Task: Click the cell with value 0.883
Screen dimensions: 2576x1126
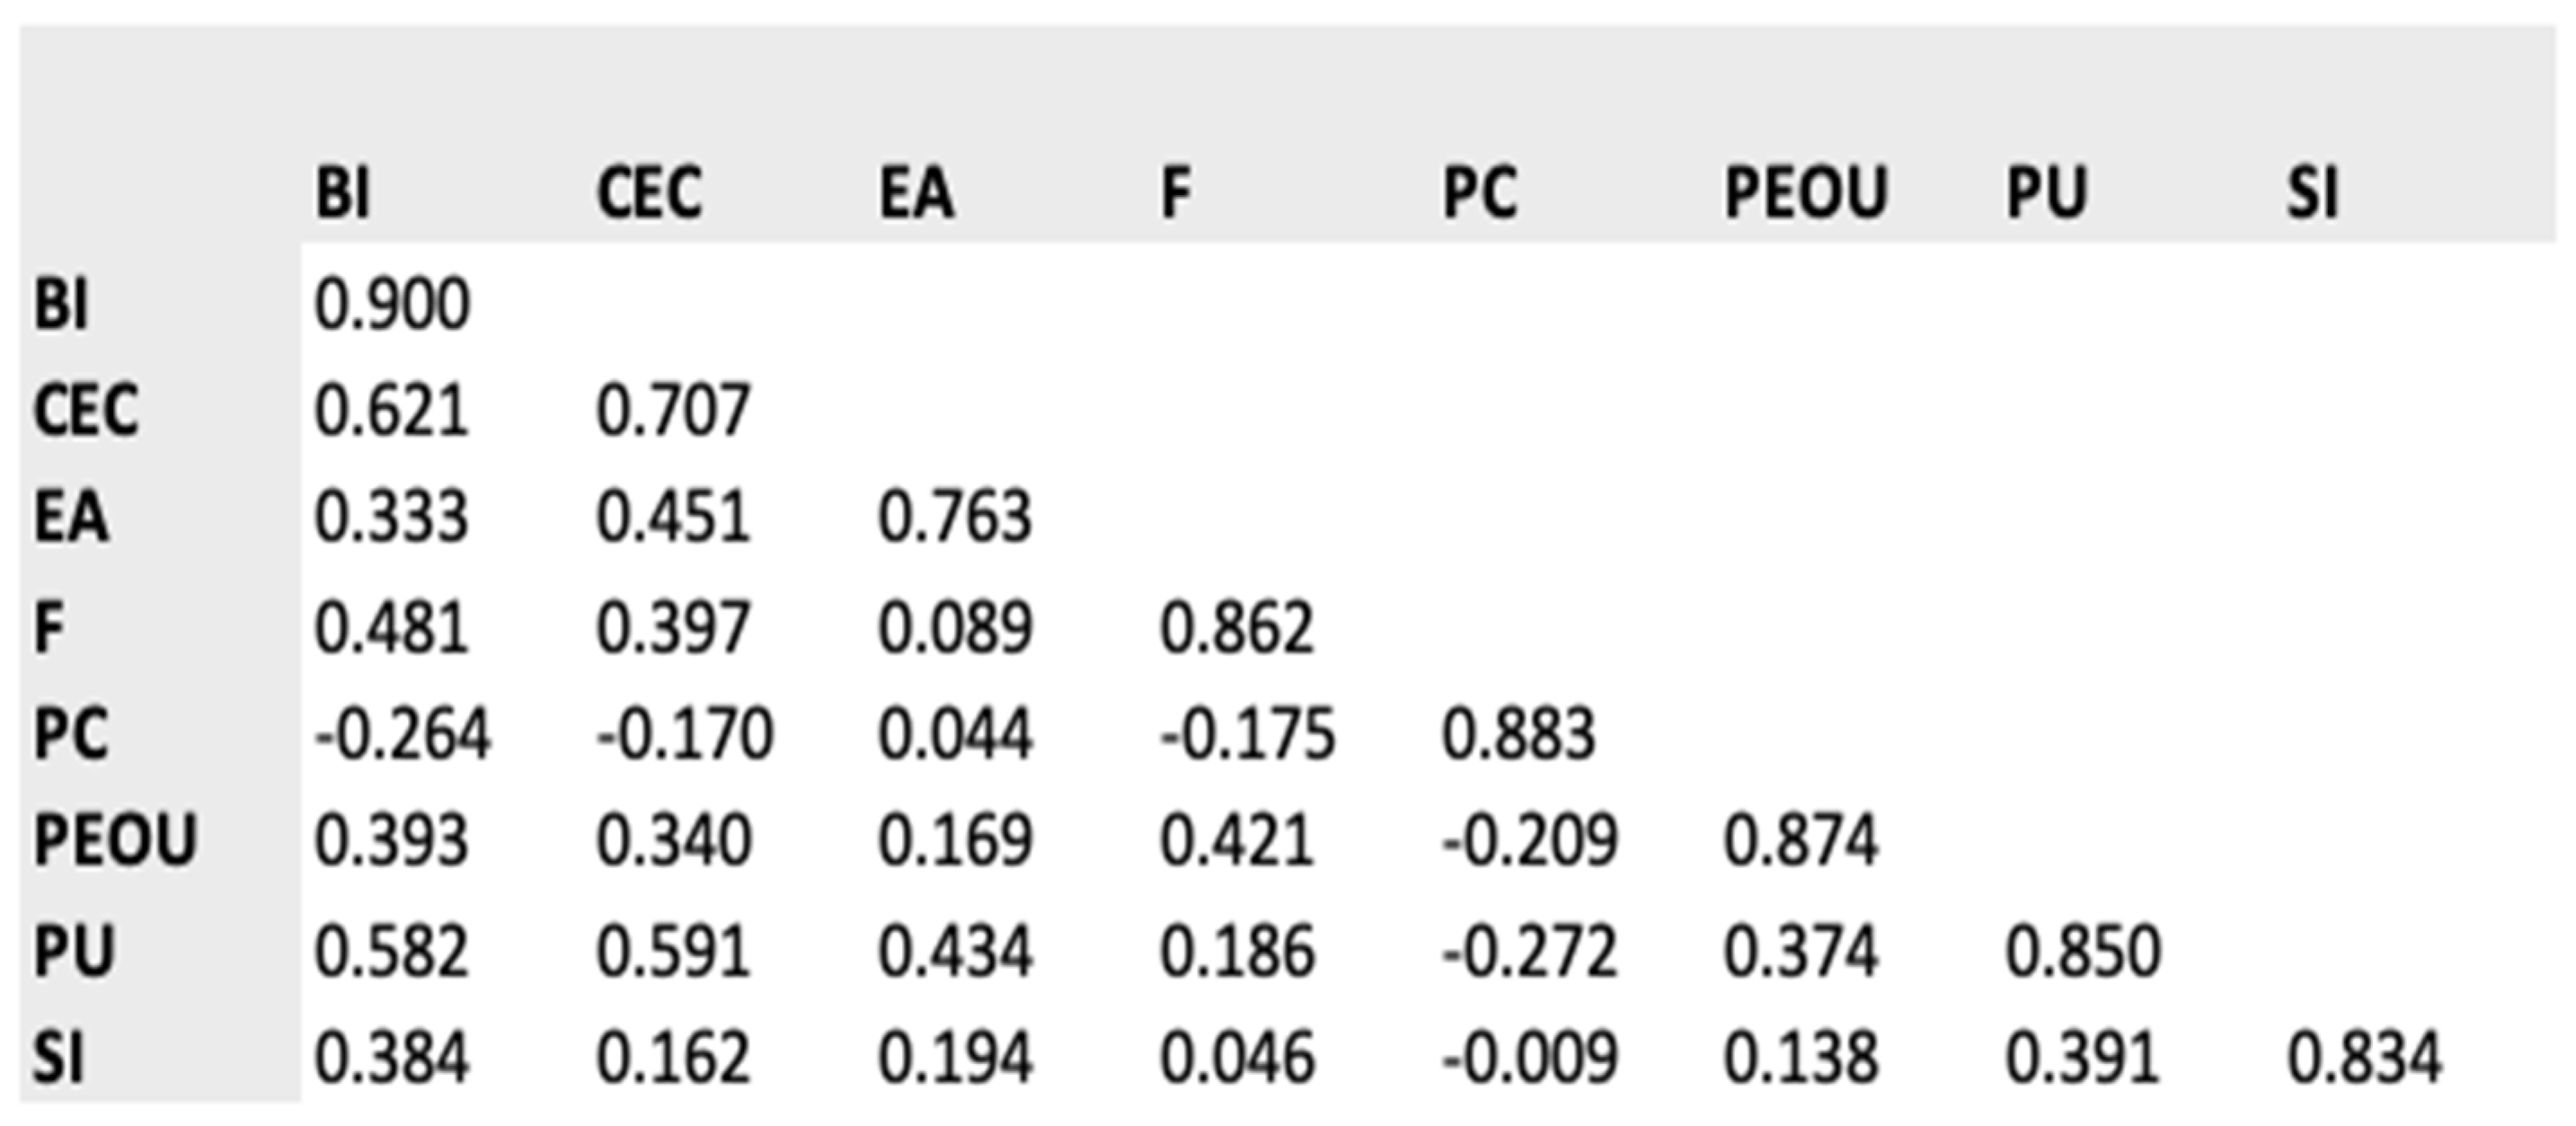Action: [x=1518, y=734]
